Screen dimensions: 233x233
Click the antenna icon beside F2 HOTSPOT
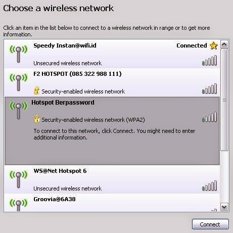coord(19,82)
